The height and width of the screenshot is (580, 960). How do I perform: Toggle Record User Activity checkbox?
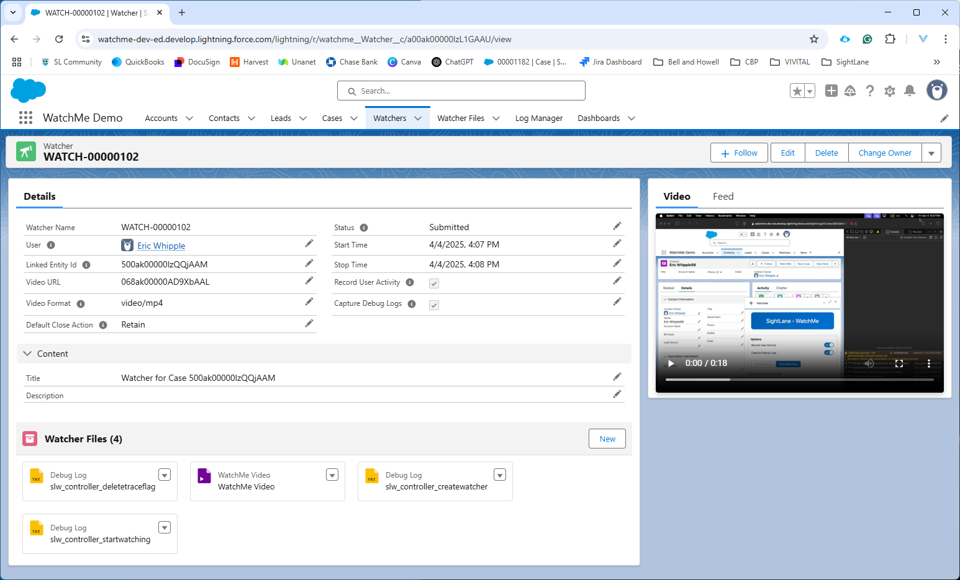(434, 283)
